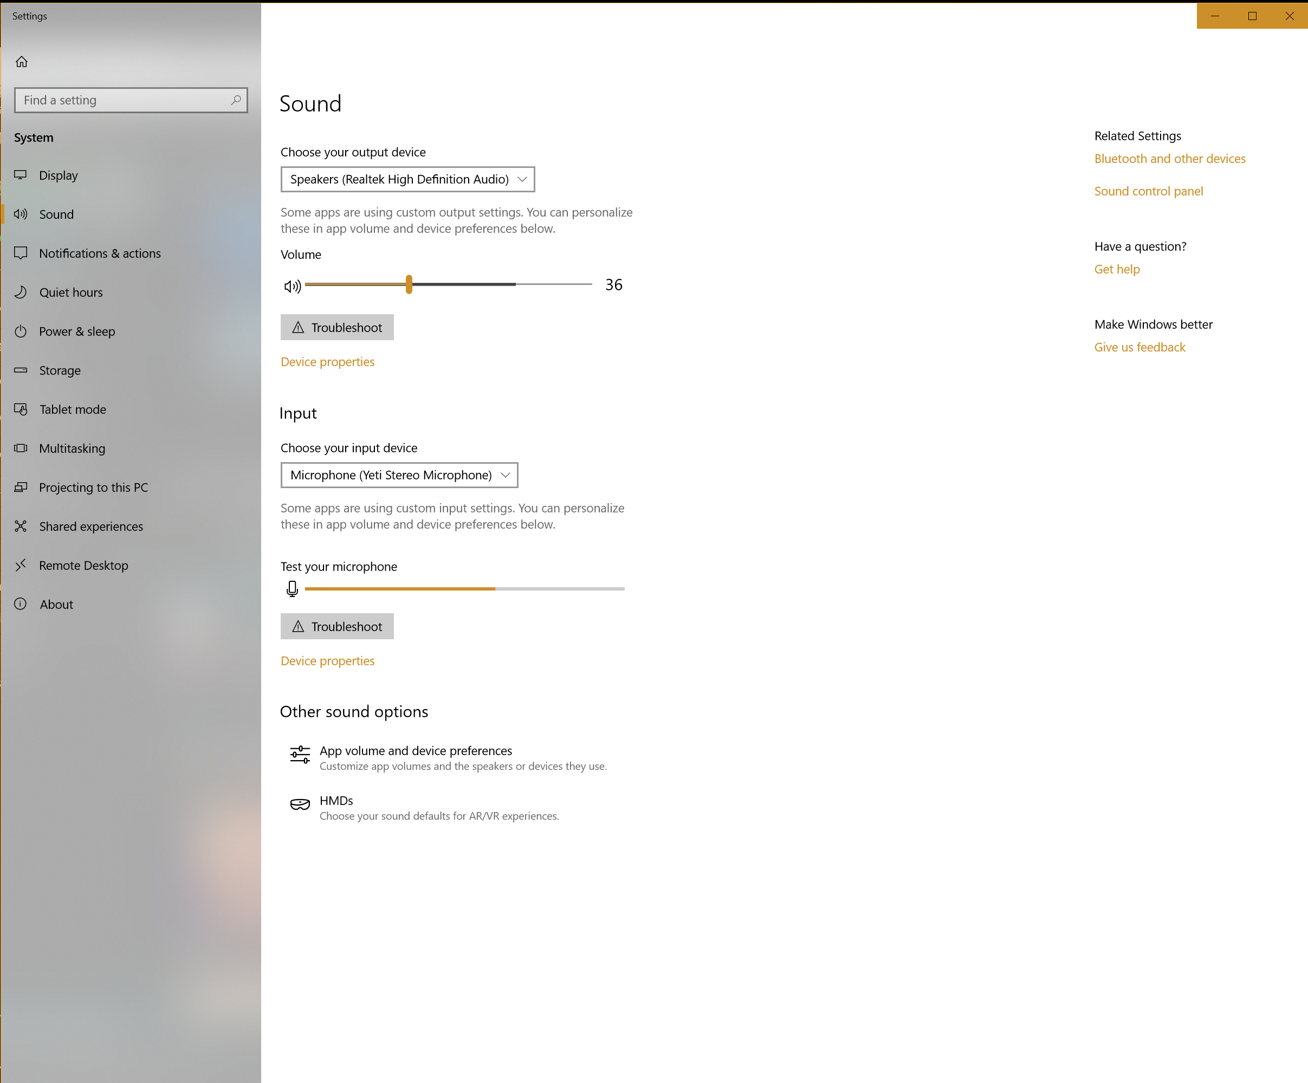Open the About page
This screenshot has width=1308, height=1083.
[56, 604]
